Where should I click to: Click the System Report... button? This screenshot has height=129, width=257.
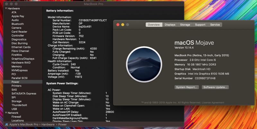187,87
